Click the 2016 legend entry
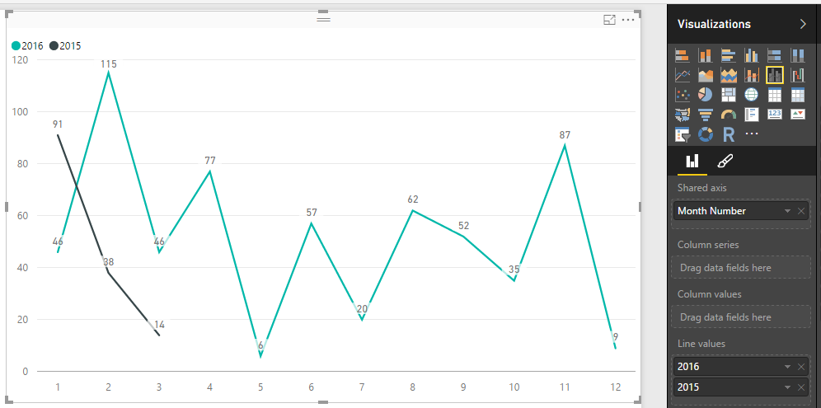821x408 pixels. click(x=28, y=46)
